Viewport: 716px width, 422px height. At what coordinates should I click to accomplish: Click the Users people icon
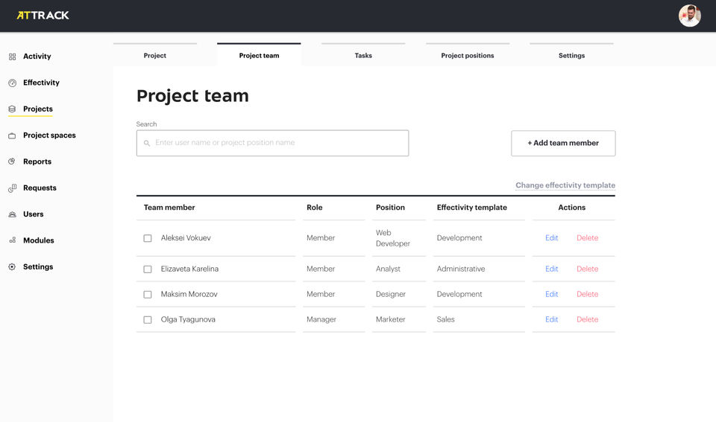(13, 214)
